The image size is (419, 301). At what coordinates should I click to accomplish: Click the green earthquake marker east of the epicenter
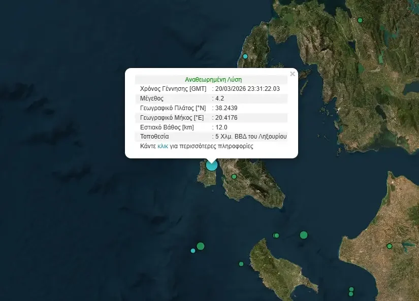click(234, 176)
